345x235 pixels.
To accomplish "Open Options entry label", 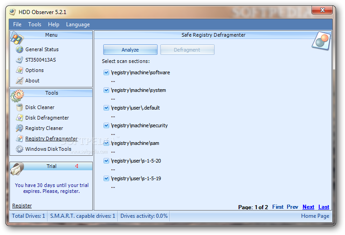I will (x=34, y=70).
